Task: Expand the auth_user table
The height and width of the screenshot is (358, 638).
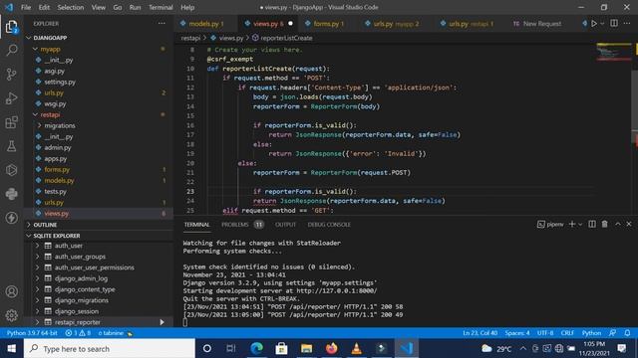Action: 38,246
